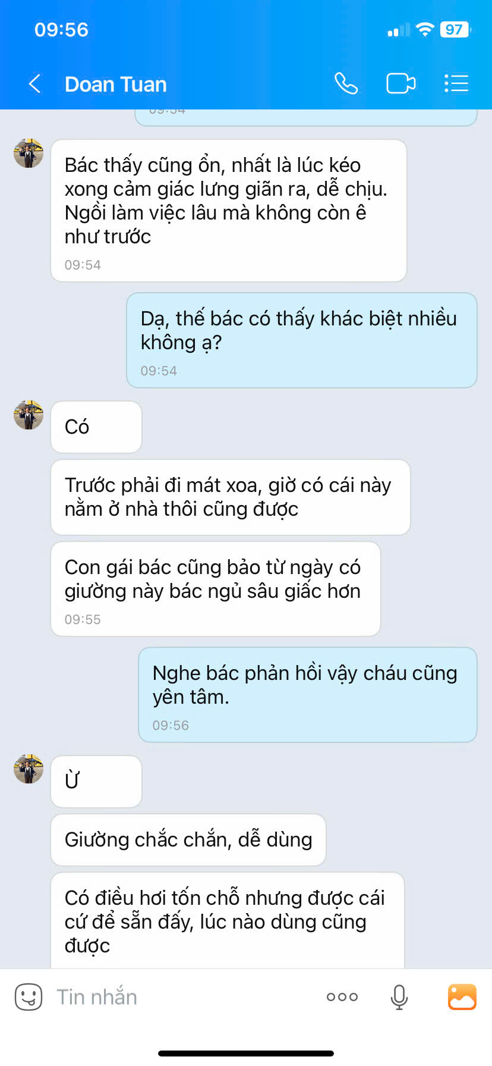This screenshot has width=492, height=1066.
Task: Tap the microphone voice message icon
Action: (399, 997)
